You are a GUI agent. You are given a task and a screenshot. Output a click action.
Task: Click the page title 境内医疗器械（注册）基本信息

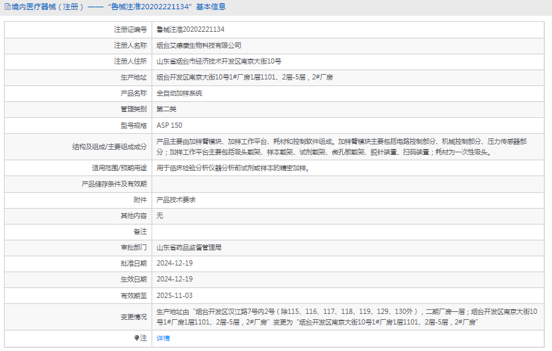pyautogui.click(x=118, y=7)
